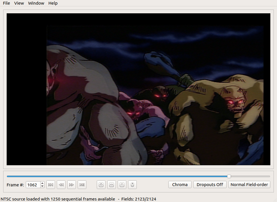This screenshot has height=202, width=277.
Task: Skip to the last frame
Action: tap(82, 185)
